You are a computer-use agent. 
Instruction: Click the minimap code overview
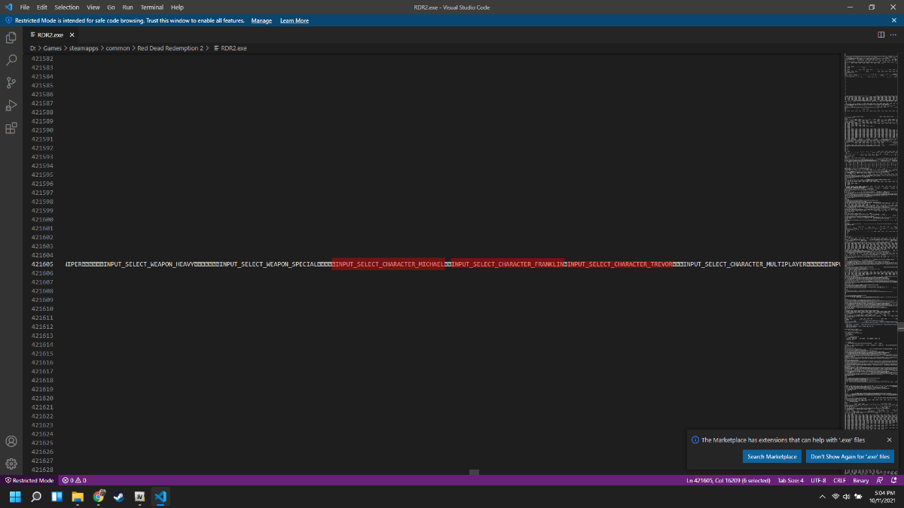869,226
